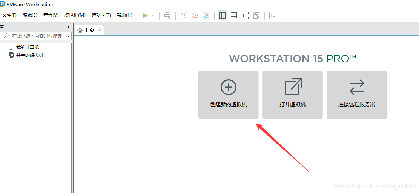
Task: Open the power options dropdown arrow
Action: [x=153, y=15]
